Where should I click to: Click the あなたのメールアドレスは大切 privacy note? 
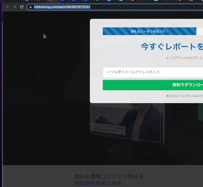[185, 96]
